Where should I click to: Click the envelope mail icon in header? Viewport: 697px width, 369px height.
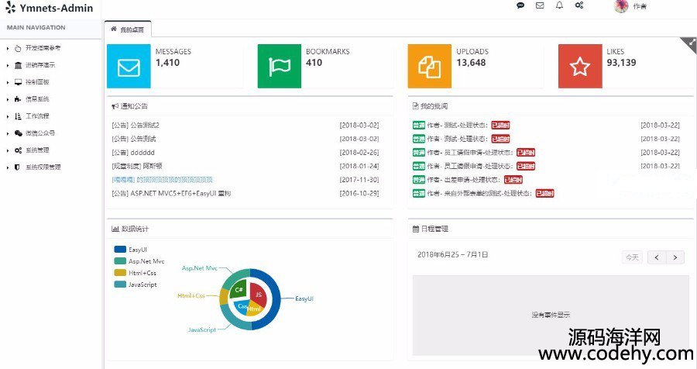tap(540, 5)
